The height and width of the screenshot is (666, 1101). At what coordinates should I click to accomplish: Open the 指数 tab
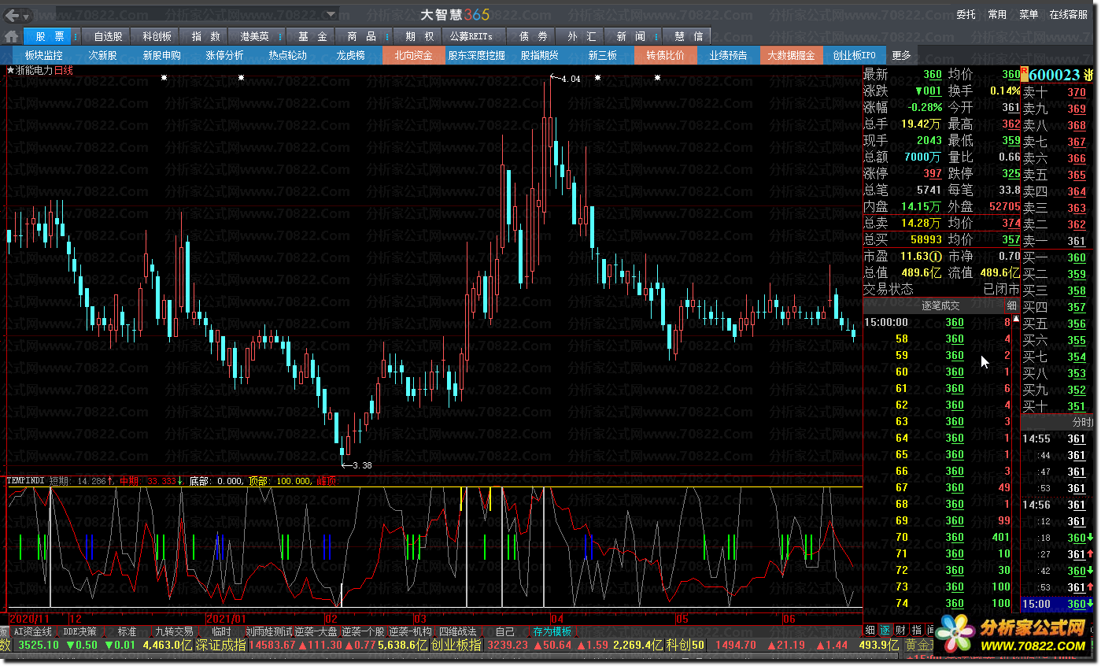pyautogui.click(x=205, y=36)
